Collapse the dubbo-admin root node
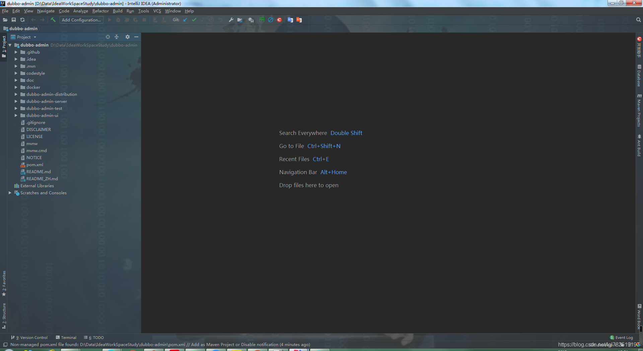Screen dimensions: 643x351 pyautogui.click(x=10, y=45)
